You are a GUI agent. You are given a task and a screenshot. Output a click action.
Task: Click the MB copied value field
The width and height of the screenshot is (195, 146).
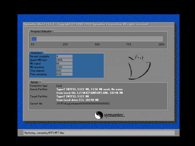click(64, 63)
